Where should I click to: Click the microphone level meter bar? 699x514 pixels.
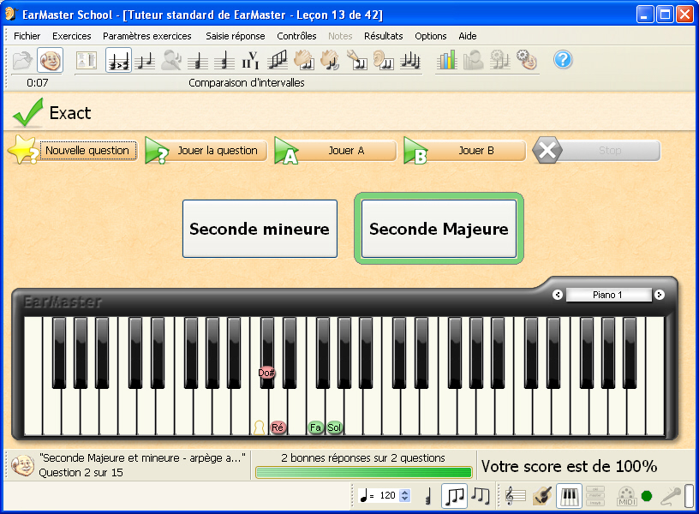point(689,495)
